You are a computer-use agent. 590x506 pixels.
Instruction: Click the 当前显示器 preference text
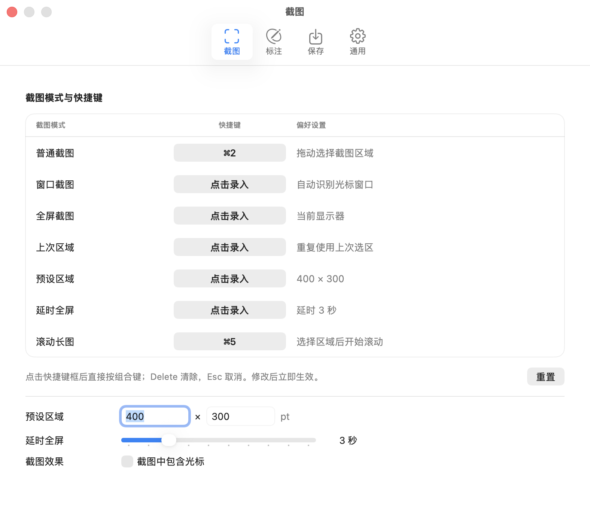320,216
